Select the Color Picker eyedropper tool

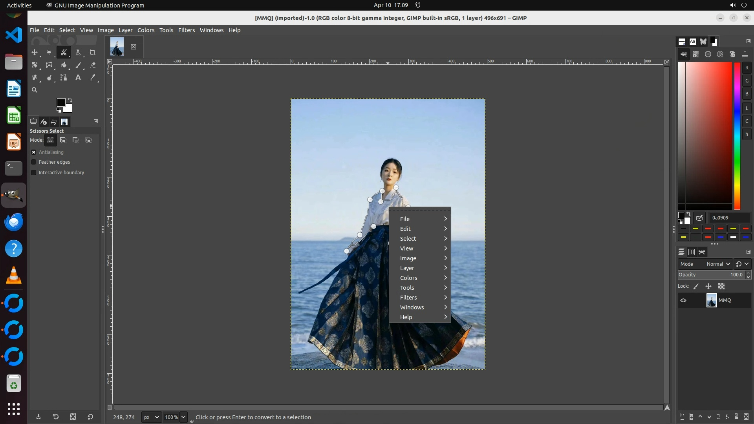pos(93,78)
